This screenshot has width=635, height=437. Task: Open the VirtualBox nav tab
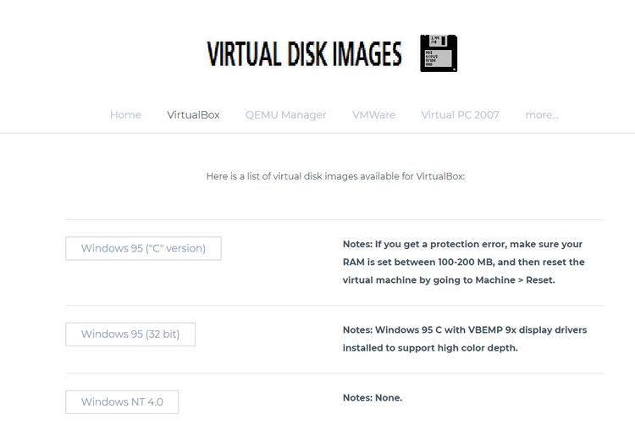pos(193,115)
